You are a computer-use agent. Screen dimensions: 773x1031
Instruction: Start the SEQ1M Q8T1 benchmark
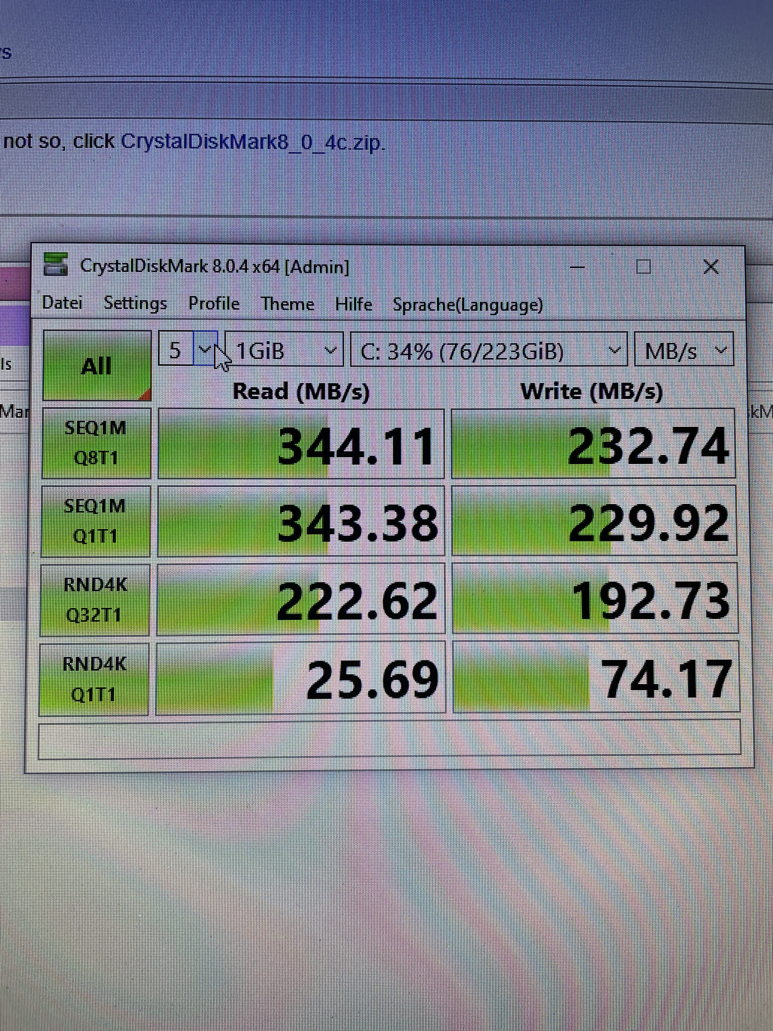pos(96,443)
